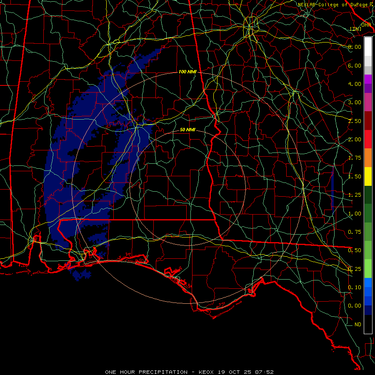Select the darkest green legend swatch
375x375 pixels.
[368, 195]
